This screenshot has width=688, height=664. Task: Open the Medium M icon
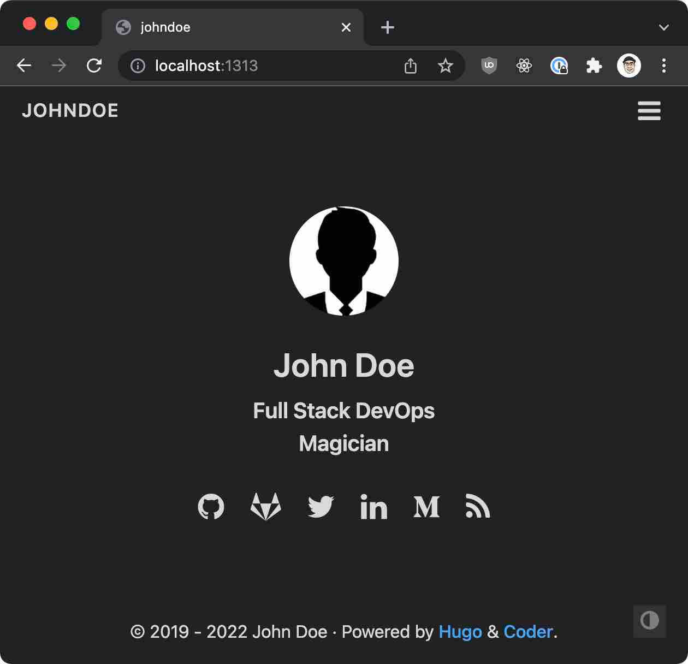426,507
